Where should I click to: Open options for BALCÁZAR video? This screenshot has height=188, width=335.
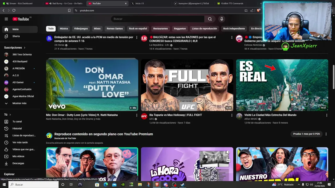232,38
